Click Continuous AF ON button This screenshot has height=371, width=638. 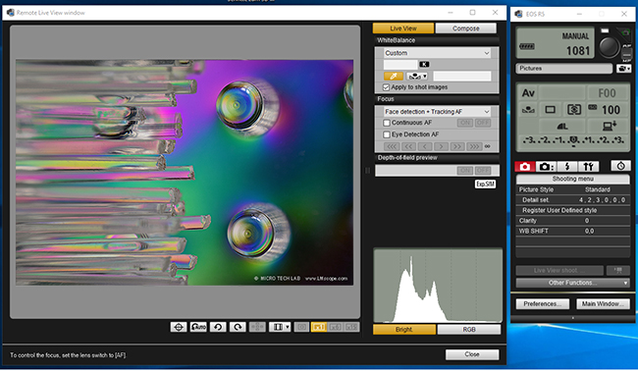(x=465, y=123)
